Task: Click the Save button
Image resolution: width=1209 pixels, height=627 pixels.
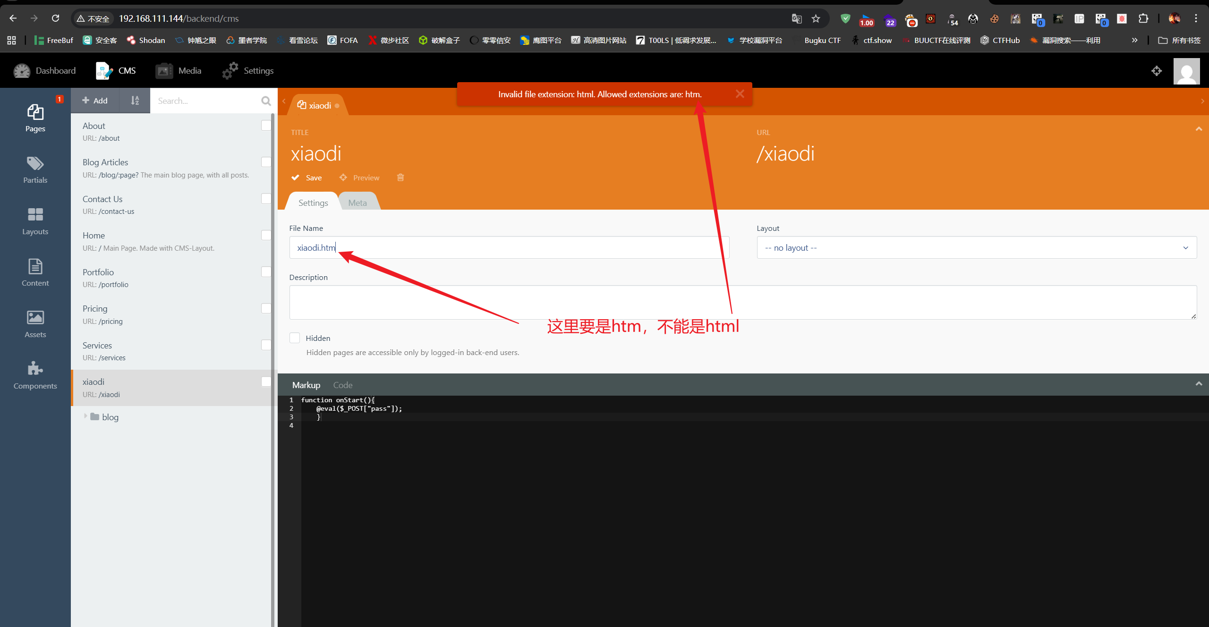Action: click(x=307, y=178)
